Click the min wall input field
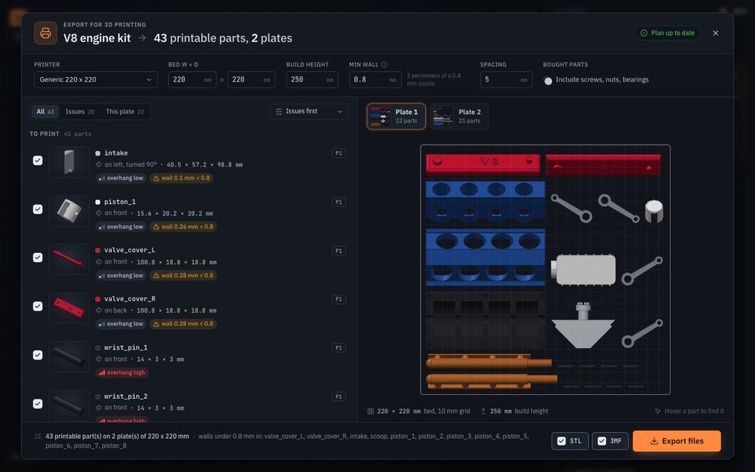755x472 pixels. point(375,80)
